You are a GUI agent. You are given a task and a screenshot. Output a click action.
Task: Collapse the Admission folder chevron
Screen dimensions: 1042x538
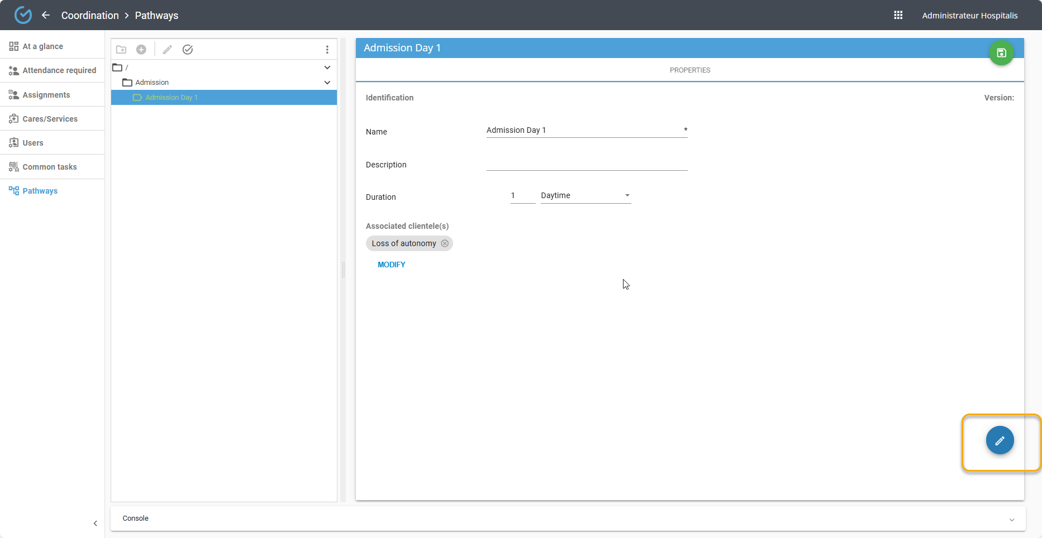point(327,83)
